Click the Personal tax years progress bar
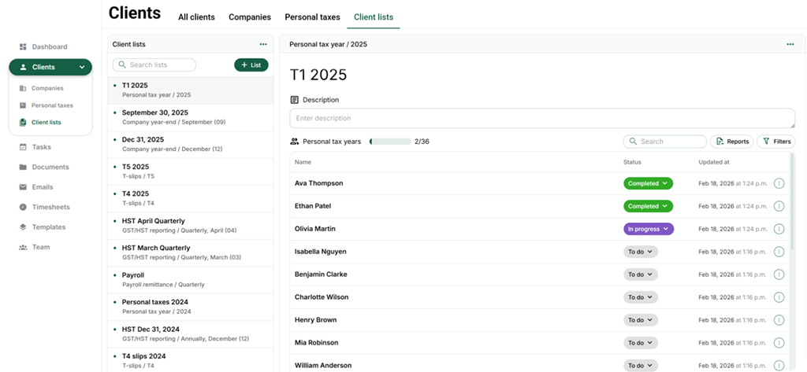The image size is (807, 372). click(x=390, y=142)
